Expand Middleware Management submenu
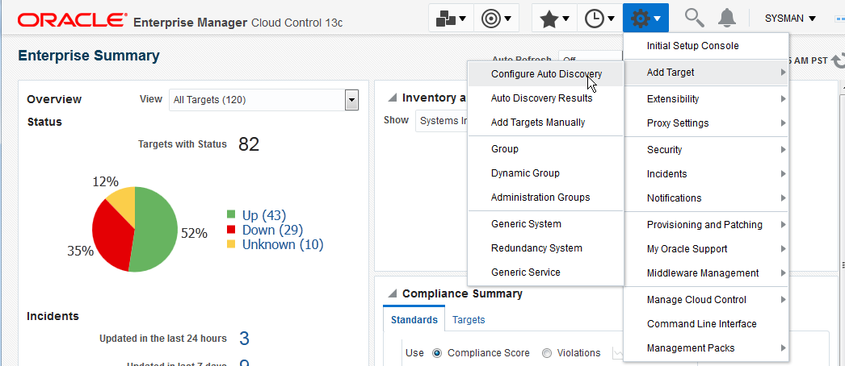Screen dimensions: 845x366 point(706,273)
